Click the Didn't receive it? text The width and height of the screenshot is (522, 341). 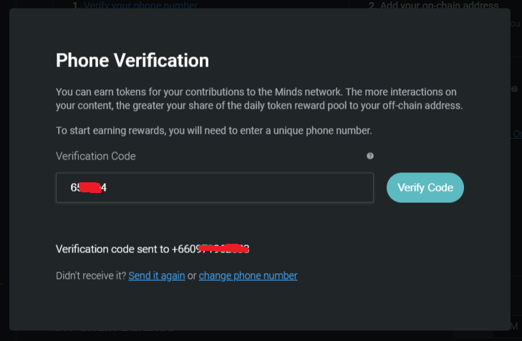91,276
